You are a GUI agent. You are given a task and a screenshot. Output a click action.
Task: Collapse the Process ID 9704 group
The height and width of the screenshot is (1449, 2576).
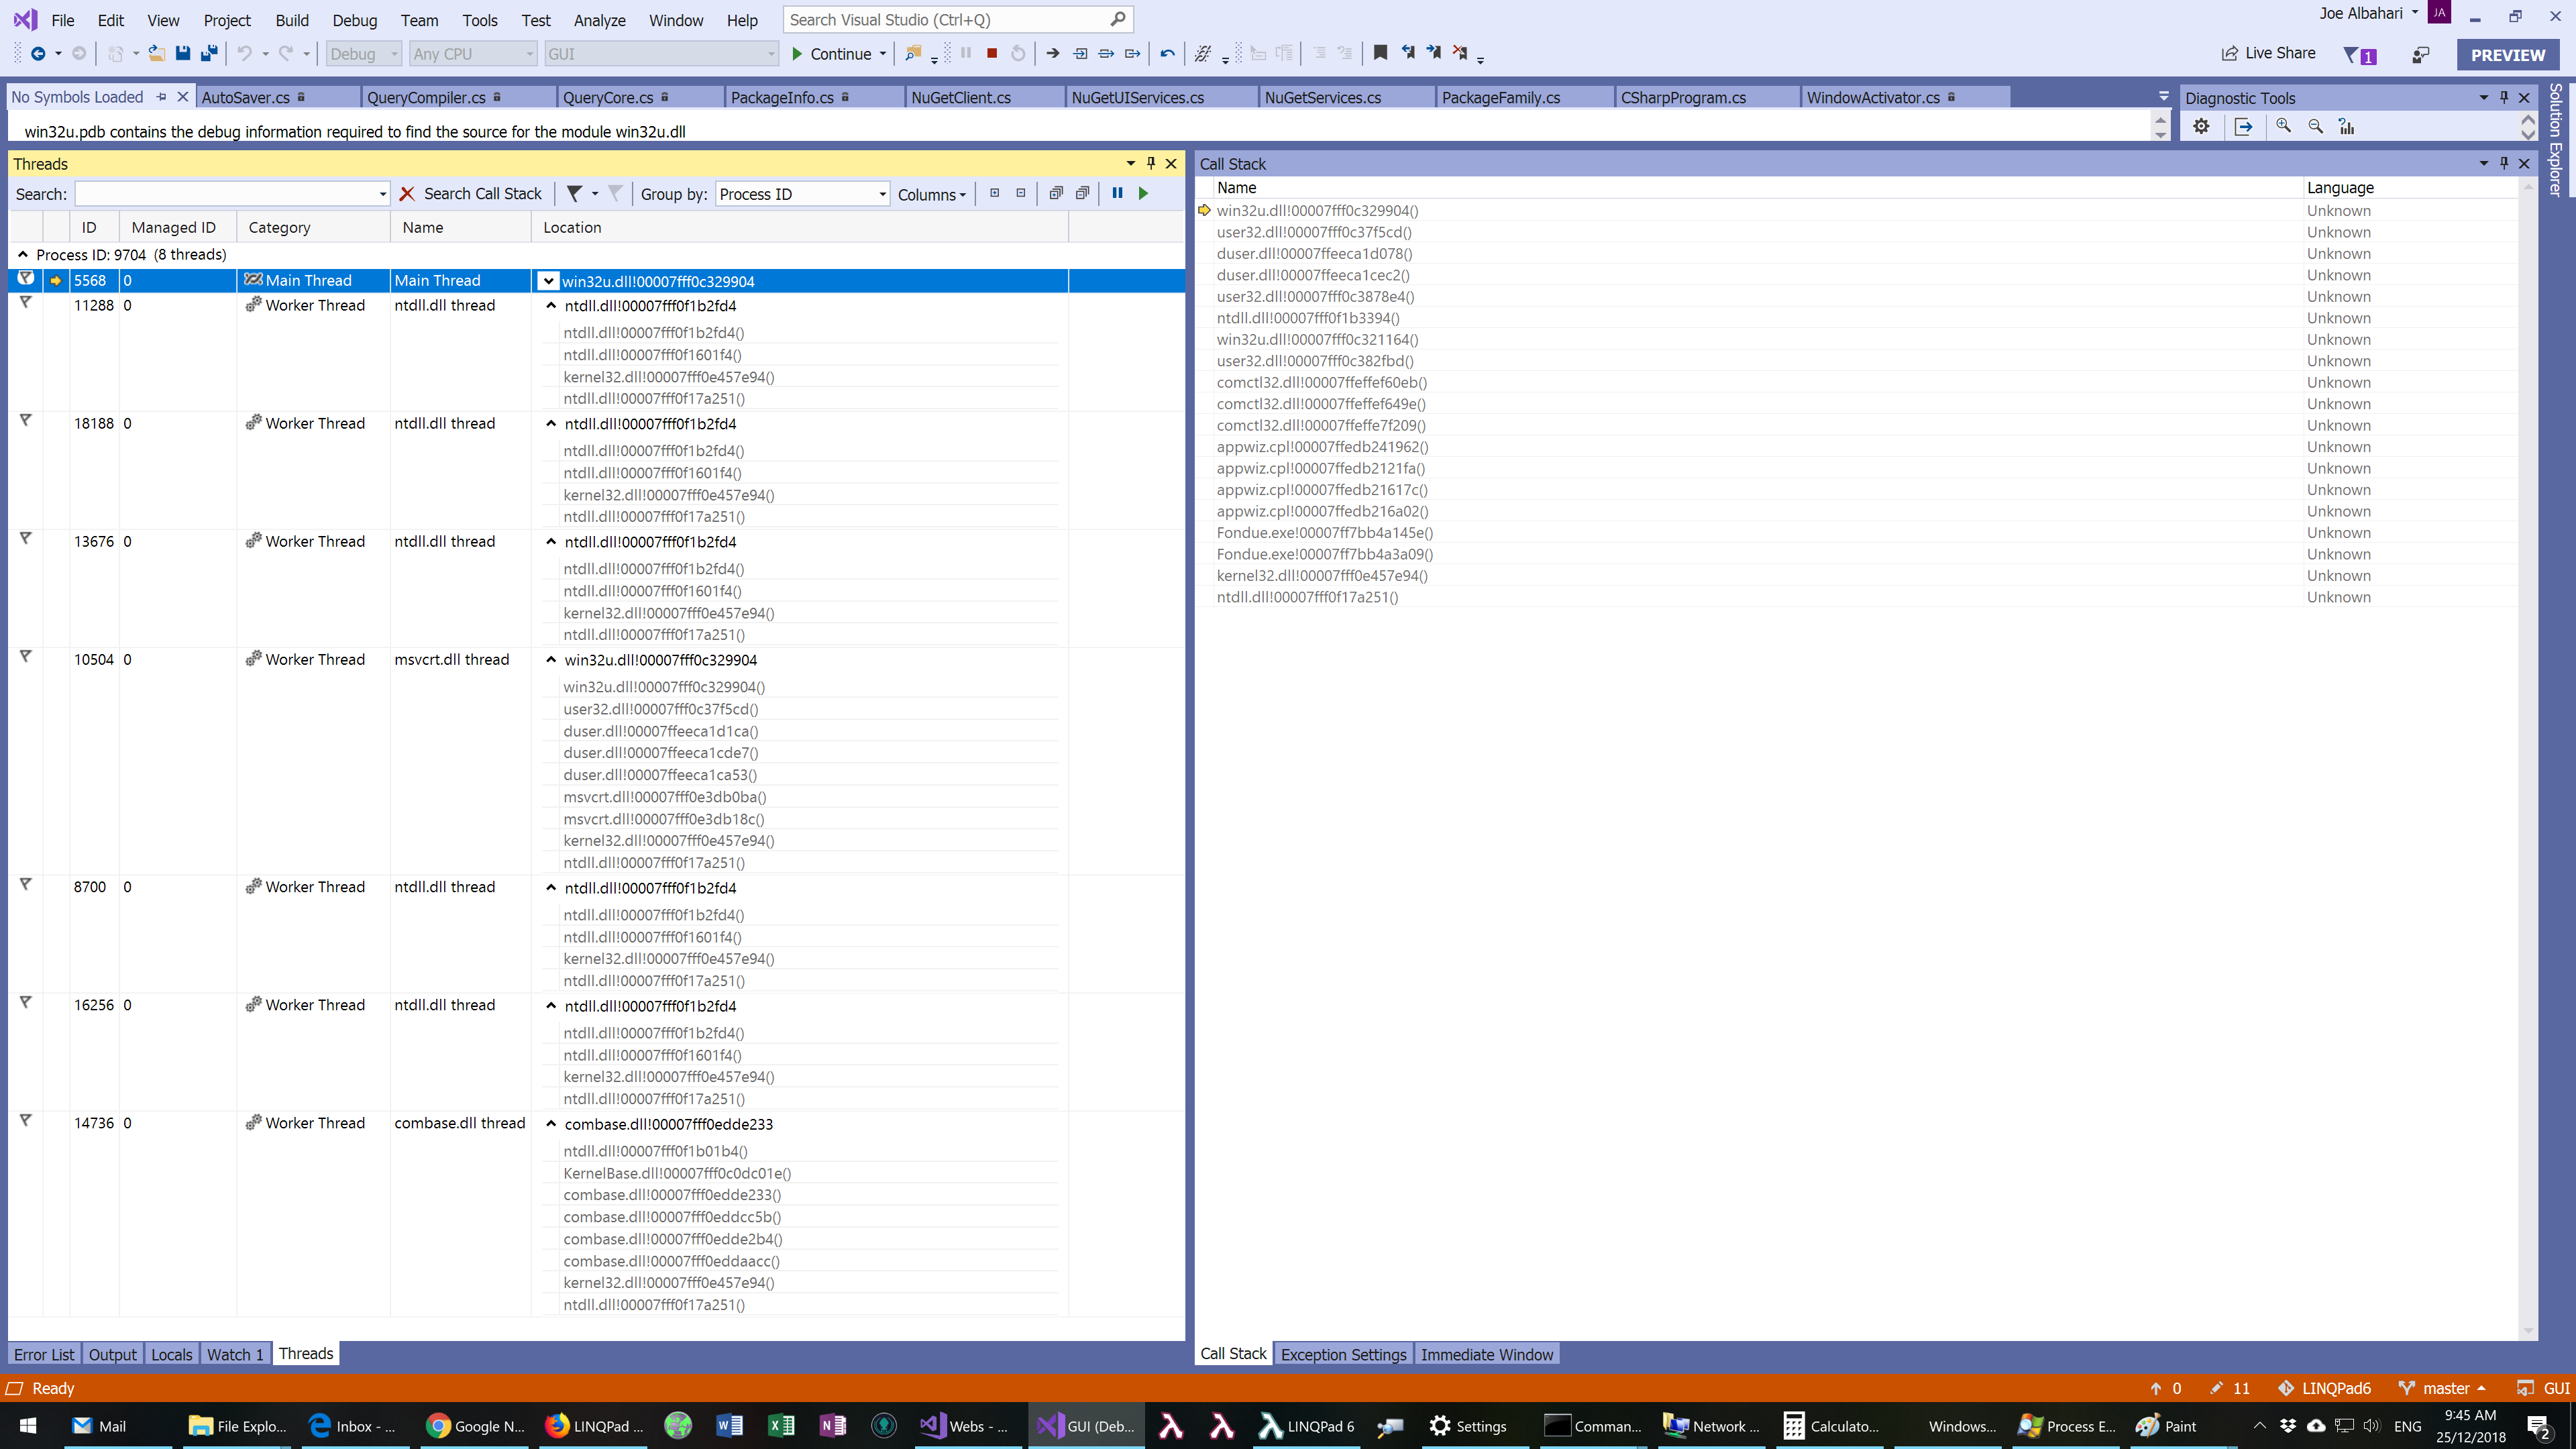pos(23,254)
